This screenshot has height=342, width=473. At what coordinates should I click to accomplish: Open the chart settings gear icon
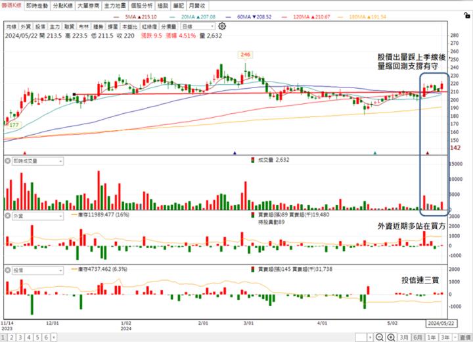coord(222,26)
